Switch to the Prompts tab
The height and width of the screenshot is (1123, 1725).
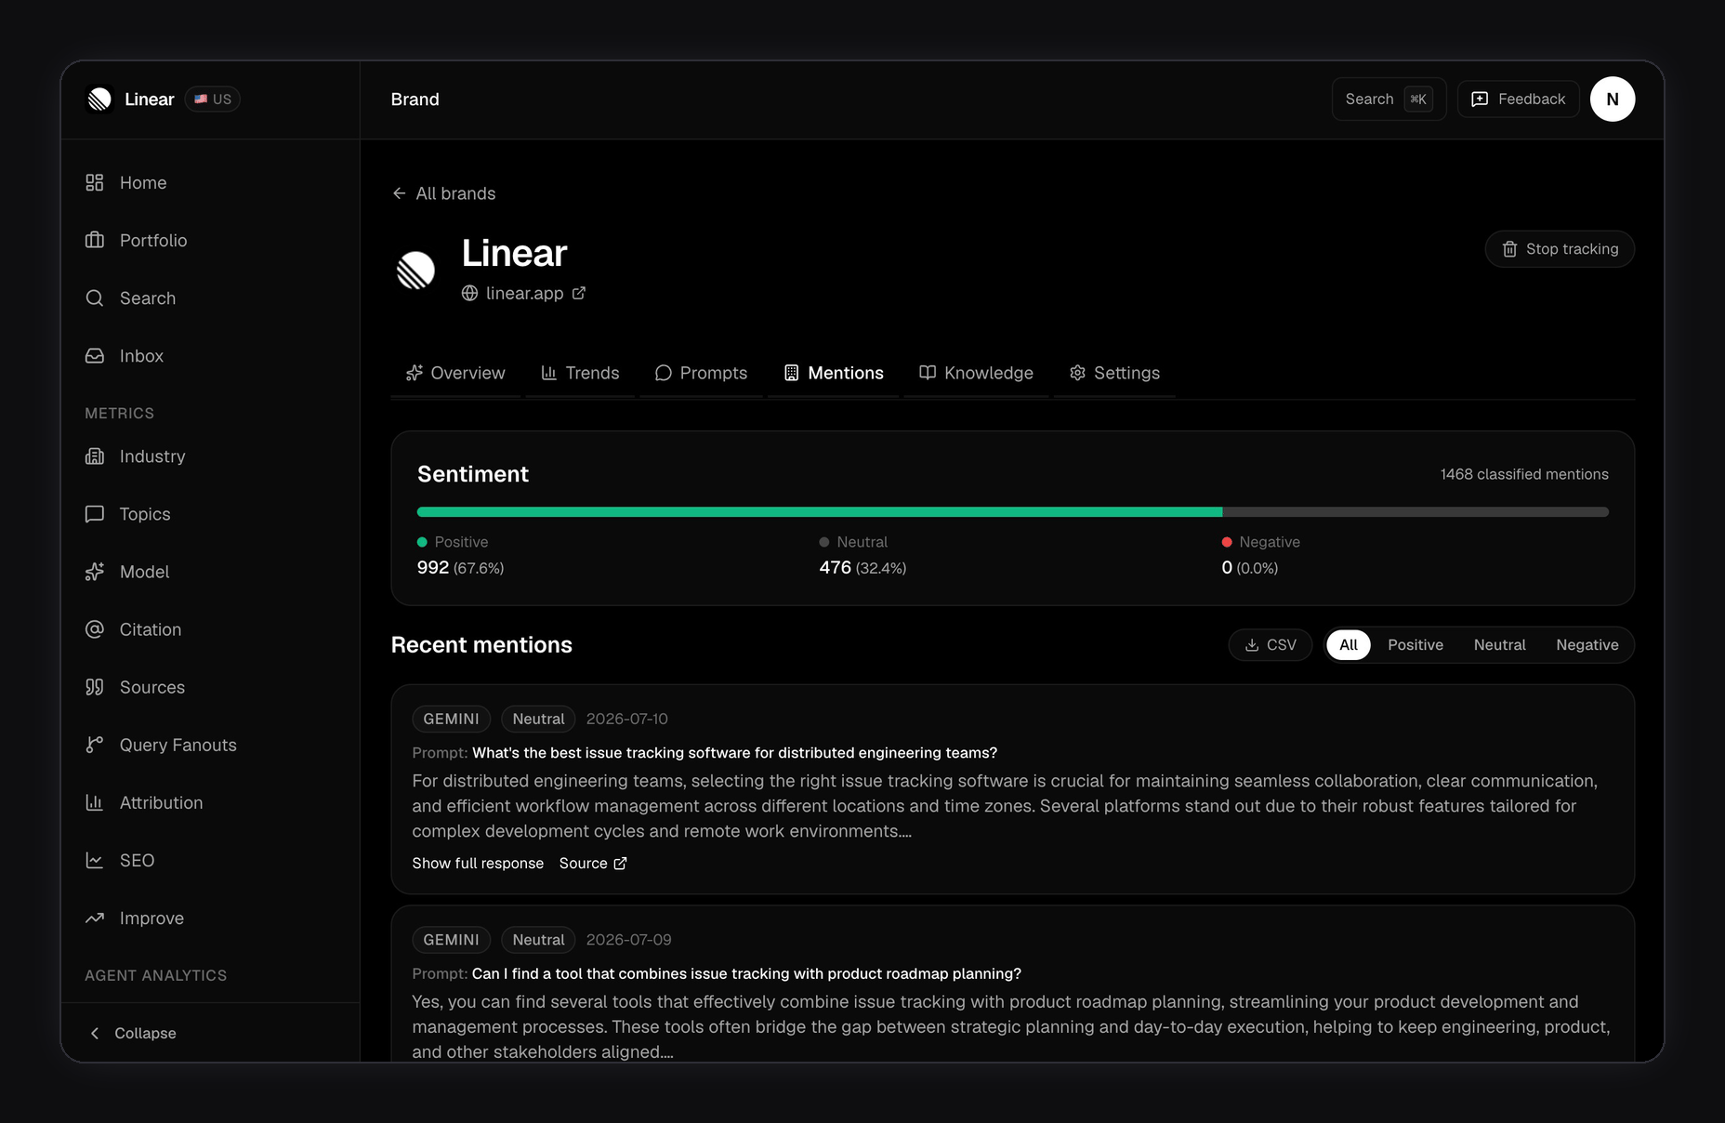point(701,373)
